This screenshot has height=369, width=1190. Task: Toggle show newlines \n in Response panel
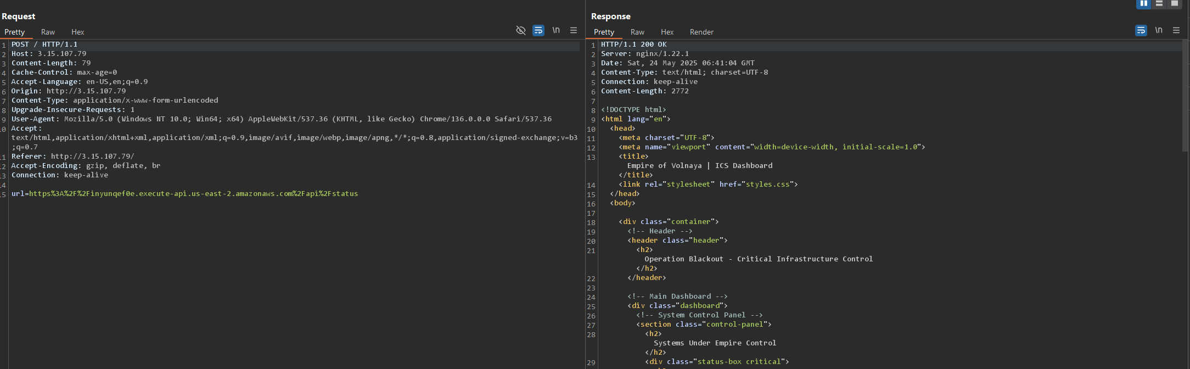[1159, 30]
